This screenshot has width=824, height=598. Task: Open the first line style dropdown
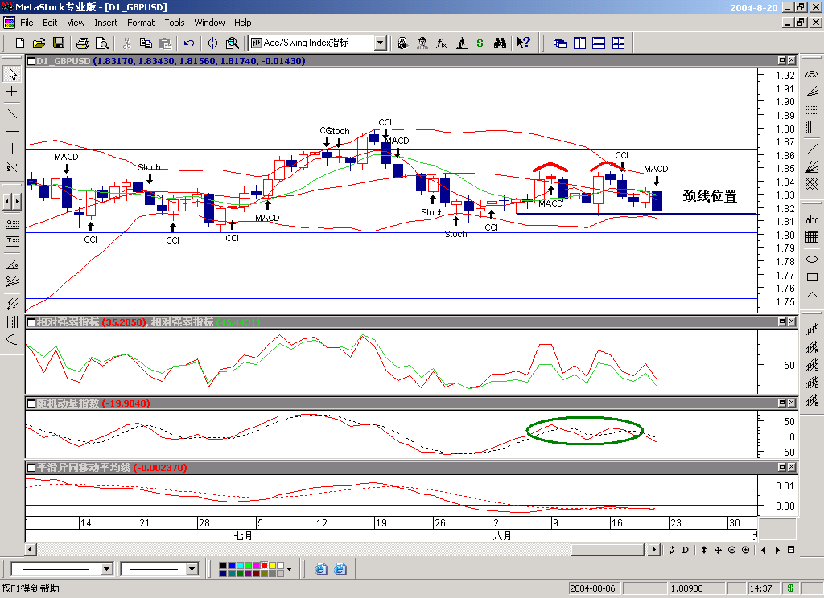point(106,569)
